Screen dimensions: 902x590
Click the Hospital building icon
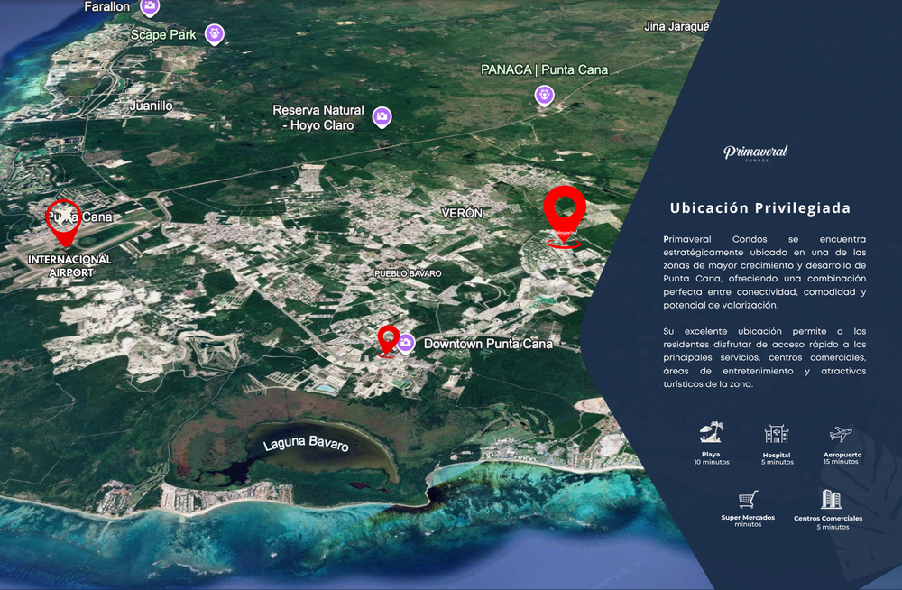tap(777, 433)
